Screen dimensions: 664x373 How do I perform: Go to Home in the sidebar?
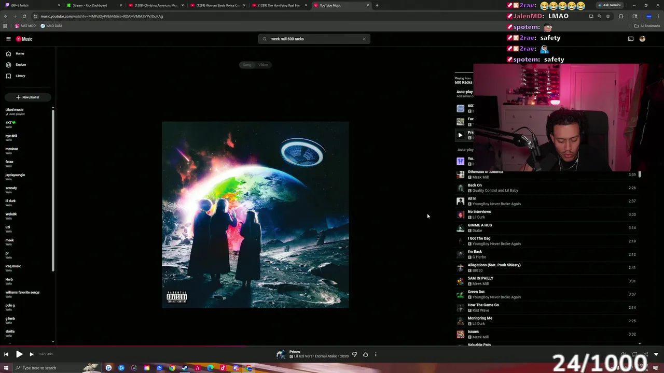(20, 53)
